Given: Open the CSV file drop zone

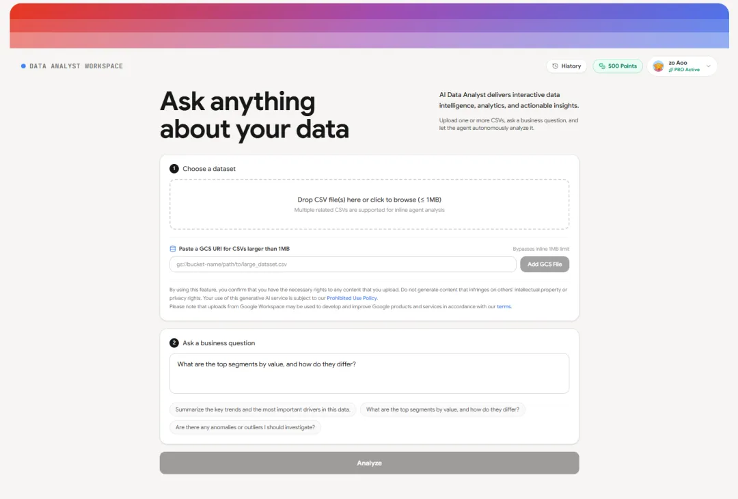Looking at the screenshot, I should (370, 204).
